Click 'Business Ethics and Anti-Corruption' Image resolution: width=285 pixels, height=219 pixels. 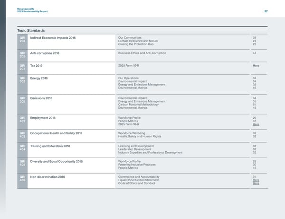pyautogui.click(x=142, y=53)
